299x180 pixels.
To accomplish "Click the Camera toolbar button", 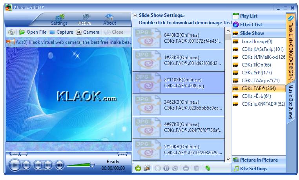I will pyautogui.click(x=88, y=32).
